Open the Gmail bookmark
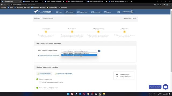Screen dimensions: 172x96 3,7
